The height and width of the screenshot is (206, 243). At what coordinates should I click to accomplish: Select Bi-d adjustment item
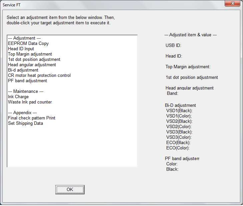click(23, 70)
